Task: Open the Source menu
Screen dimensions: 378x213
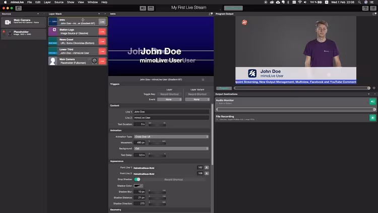Action: pyautogui.click(x=59, y=3)
